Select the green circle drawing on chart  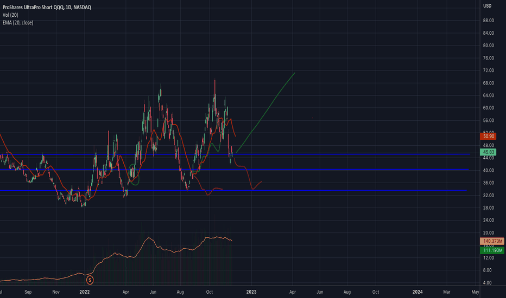(134, 174)
